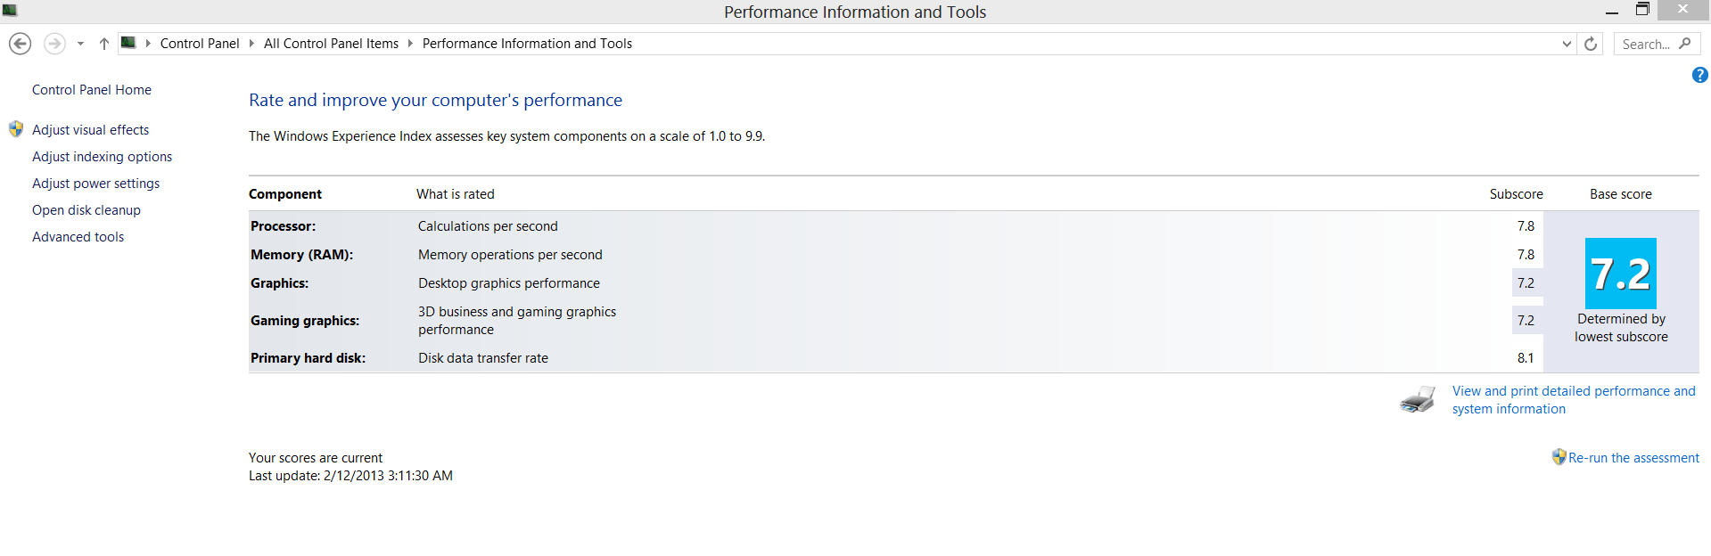Select the Control Panel breadcrumb
This screenshot has height=556, width=1711.
pos(200,44)
